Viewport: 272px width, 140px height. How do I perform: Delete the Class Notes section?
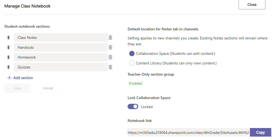110,38
